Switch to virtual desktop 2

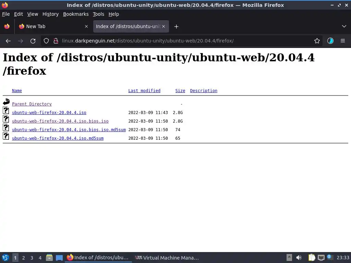tap(24, 258)
